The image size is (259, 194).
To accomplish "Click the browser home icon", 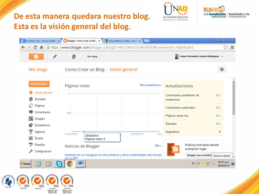I will 42,47.
